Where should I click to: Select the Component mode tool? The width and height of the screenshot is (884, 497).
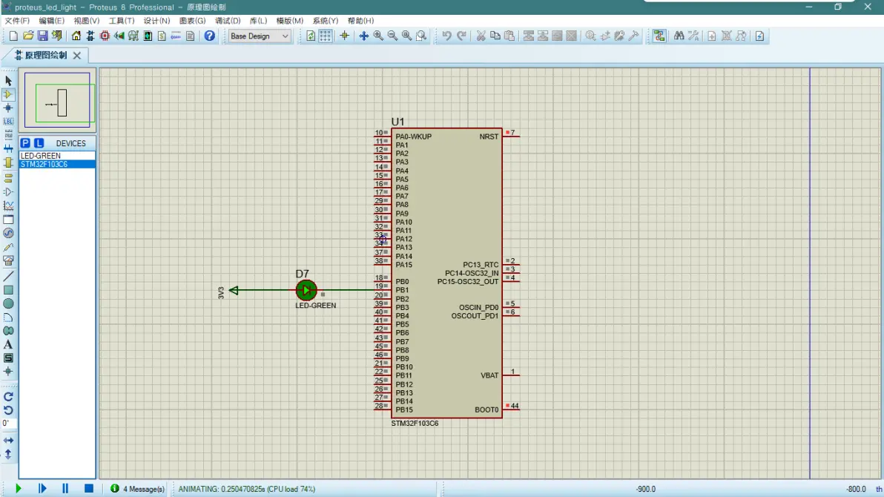coord(8,94)
